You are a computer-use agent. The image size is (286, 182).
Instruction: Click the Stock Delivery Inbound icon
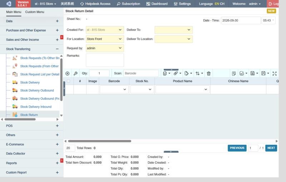15,106
